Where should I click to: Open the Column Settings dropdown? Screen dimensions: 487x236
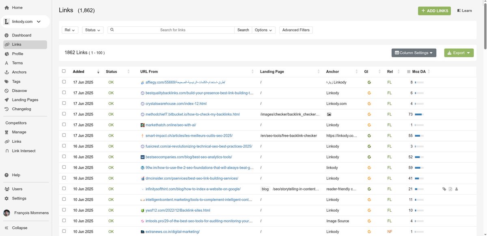click(x=414, y=53)
